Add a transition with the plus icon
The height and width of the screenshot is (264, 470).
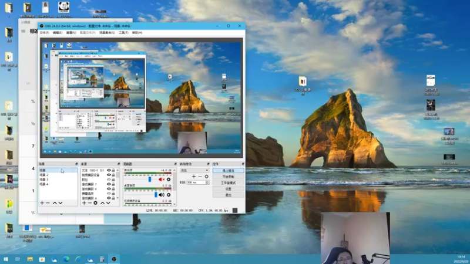point(194,177)
